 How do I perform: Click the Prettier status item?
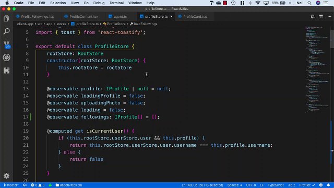tap(307, 185)
